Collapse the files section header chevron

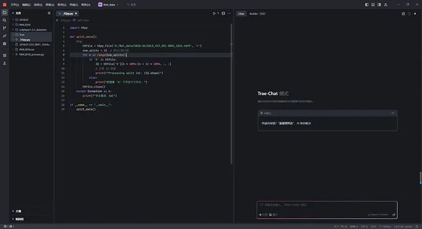[13, 13]
